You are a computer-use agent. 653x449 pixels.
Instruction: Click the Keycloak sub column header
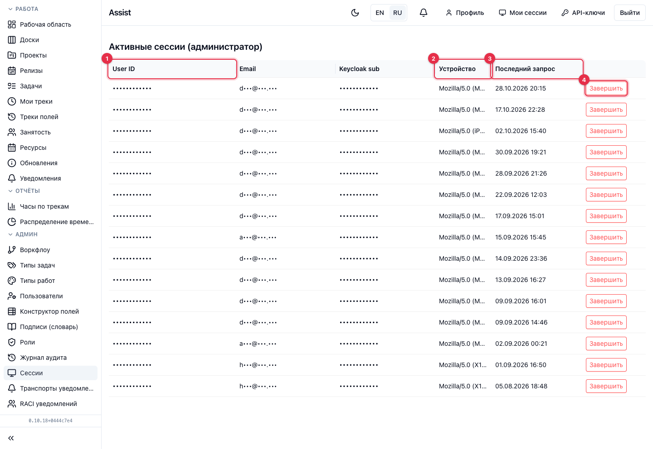385,69
